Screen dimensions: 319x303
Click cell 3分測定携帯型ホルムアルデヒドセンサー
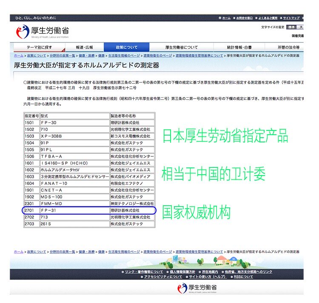pos(75,177)
